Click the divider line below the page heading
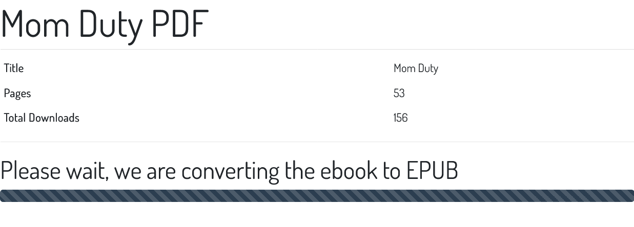This screenshot has height=227, width=634. (317, 50)
